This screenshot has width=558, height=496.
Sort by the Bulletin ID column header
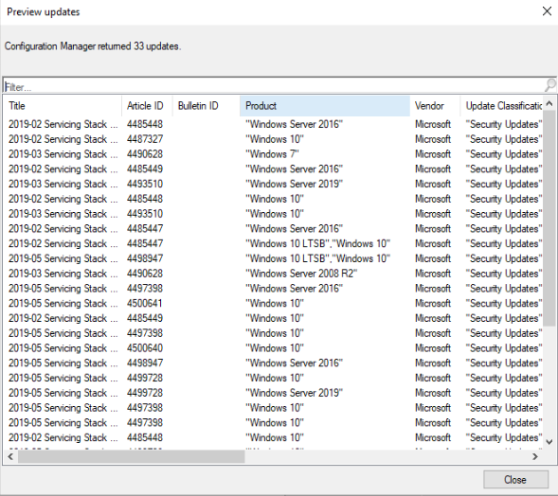point(206,106)
